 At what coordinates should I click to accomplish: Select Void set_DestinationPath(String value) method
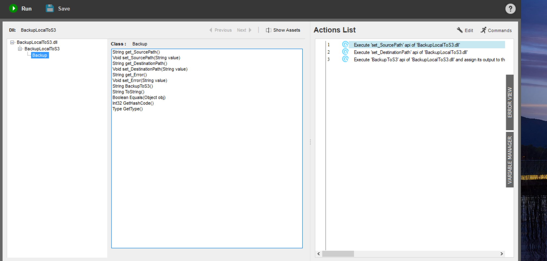(150, 69)
